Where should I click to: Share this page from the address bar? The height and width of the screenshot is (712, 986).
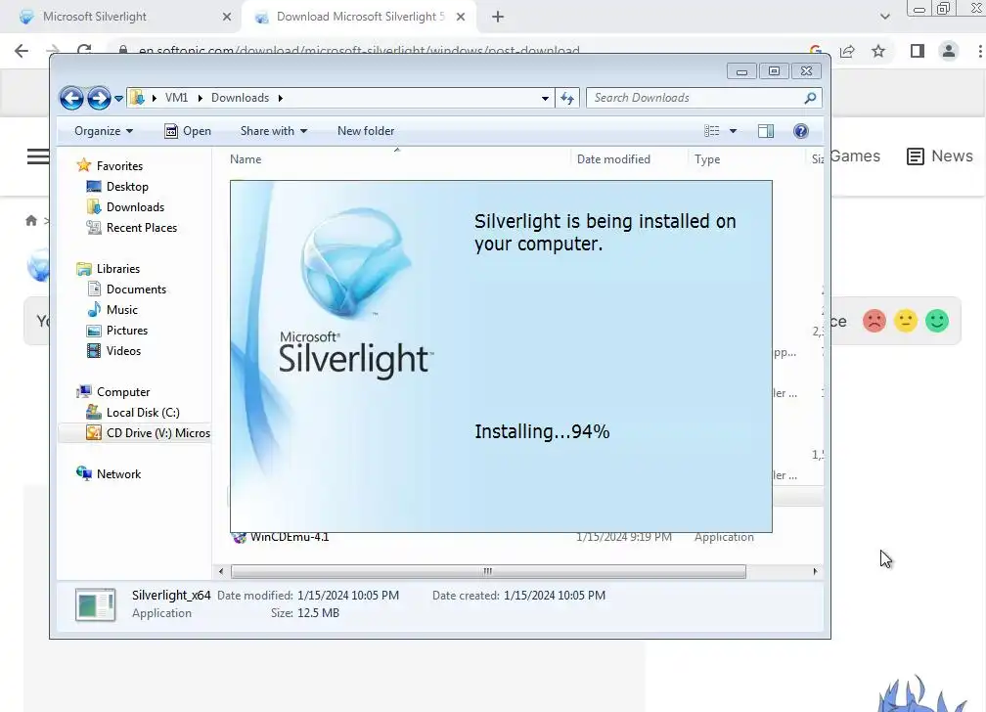click(x=847, y=51)
